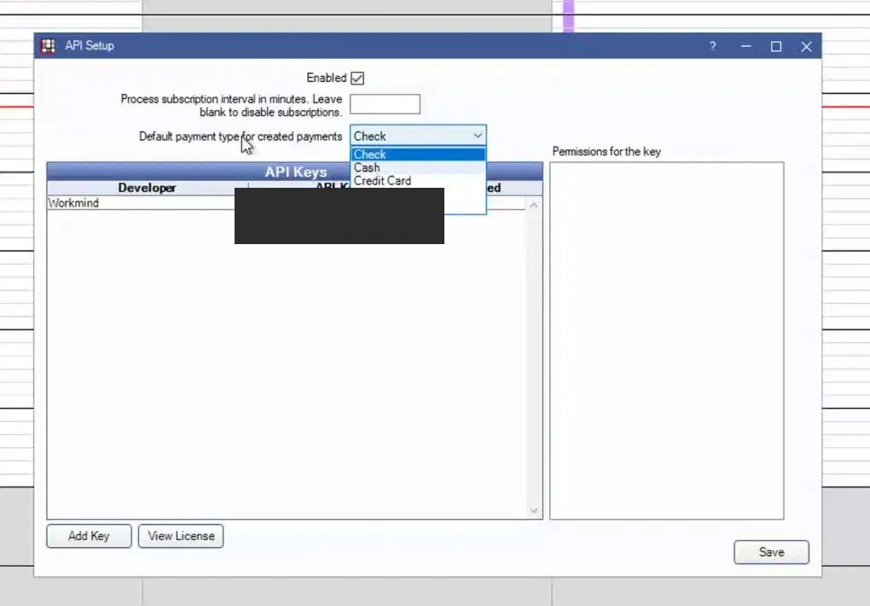Open View License

click(x=181, y=536)
